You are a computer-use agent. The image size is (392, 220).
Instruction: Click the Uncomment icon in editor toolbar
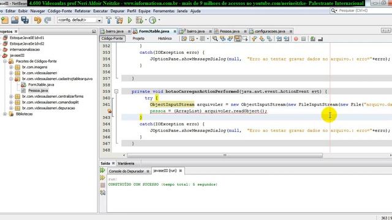[320, 39]
